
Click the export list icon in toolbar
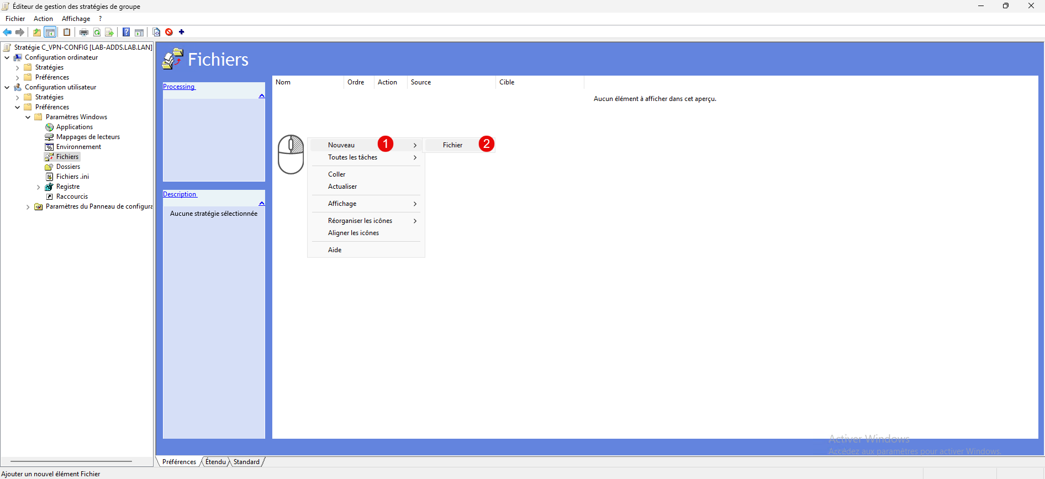109,32
